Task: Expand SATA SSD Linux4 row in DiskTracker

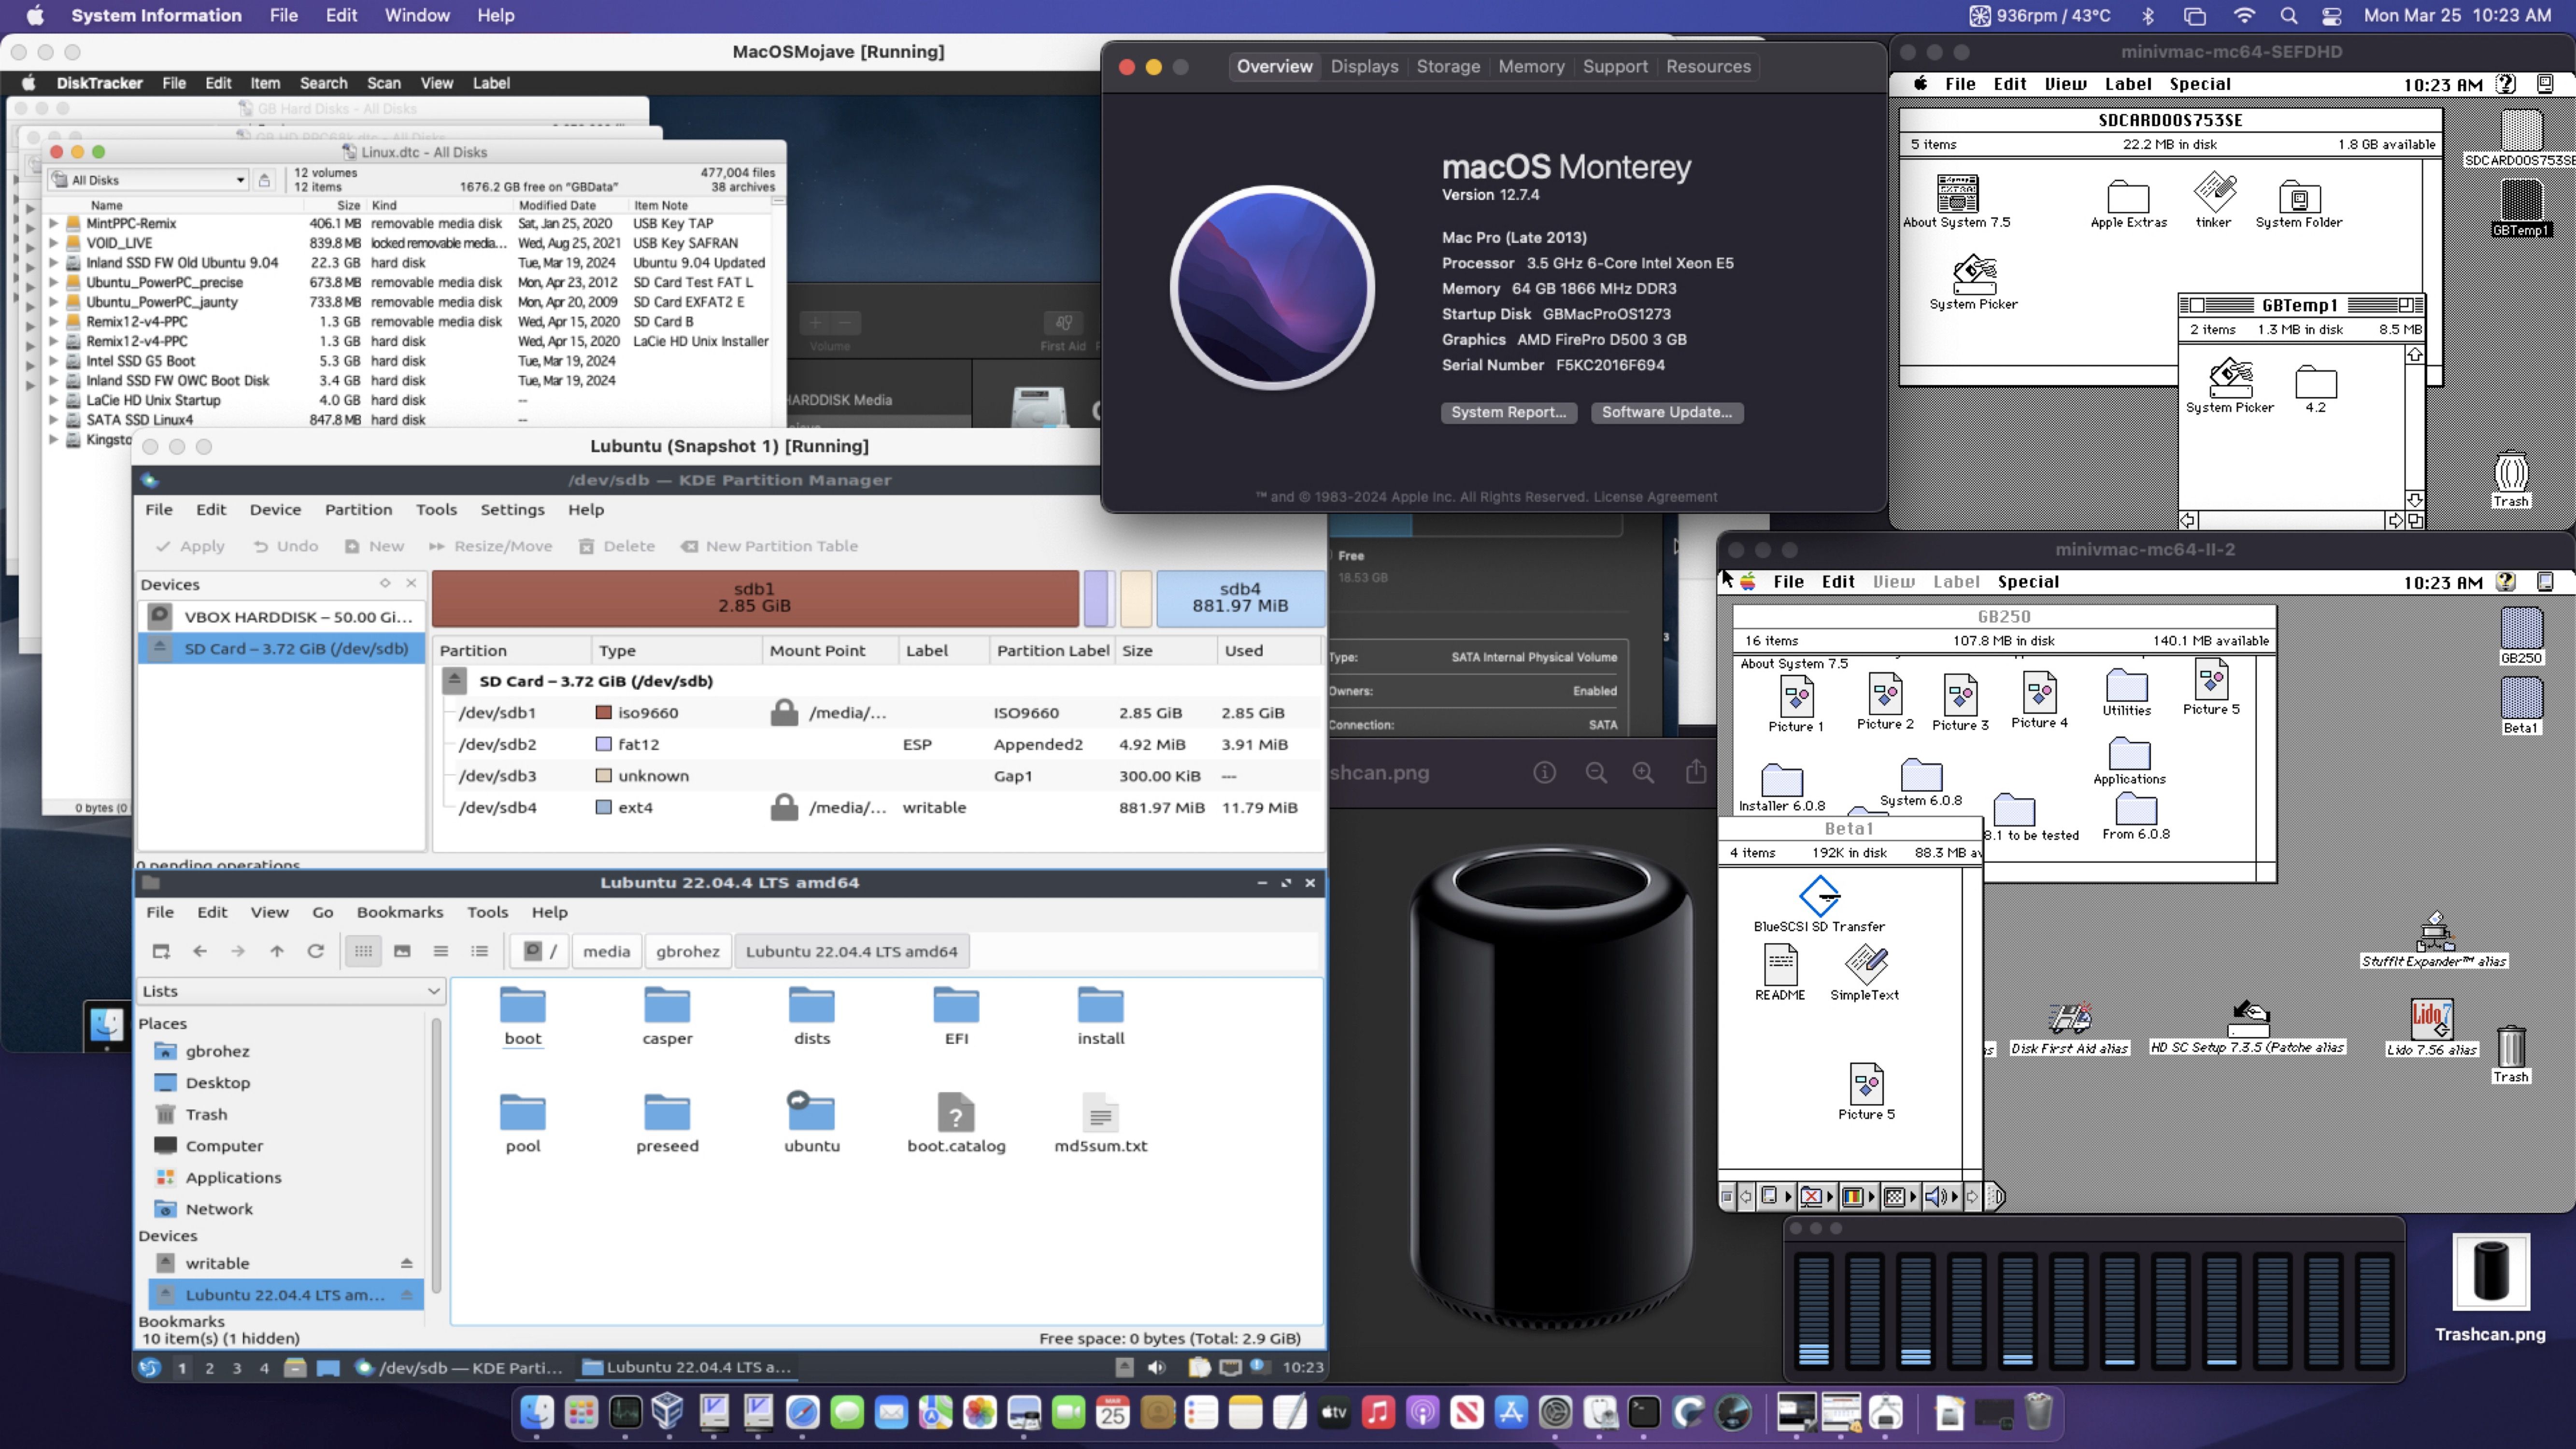Action: click(x=53, y=420)
